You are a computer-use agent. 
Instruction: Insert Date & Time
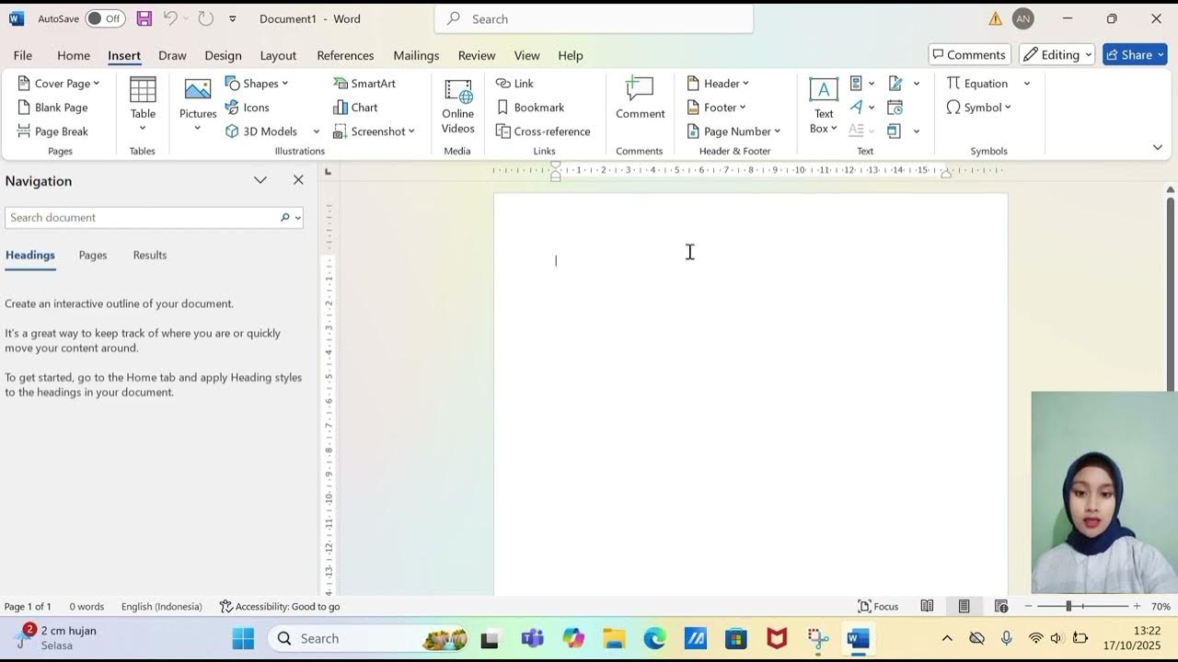895,108
